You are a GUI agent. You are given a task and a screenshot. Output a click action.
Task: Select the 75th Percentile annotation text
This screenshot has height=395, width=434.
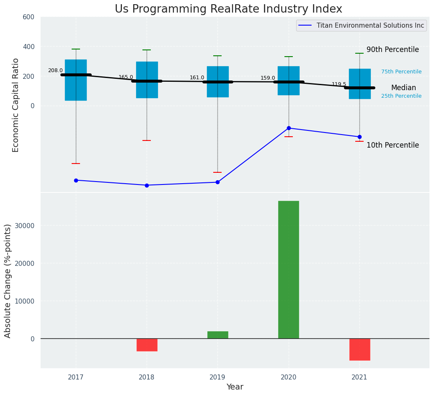pyautogui.click(x=401, y=72)
